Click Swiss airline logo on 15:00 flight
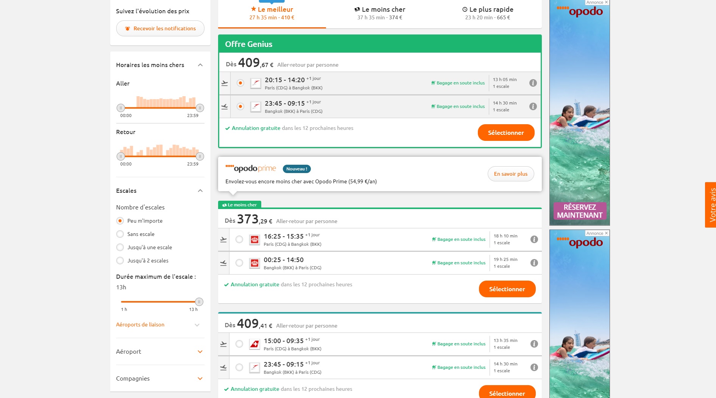The width and height of the screenshot is (716, 398). (254, 344)
